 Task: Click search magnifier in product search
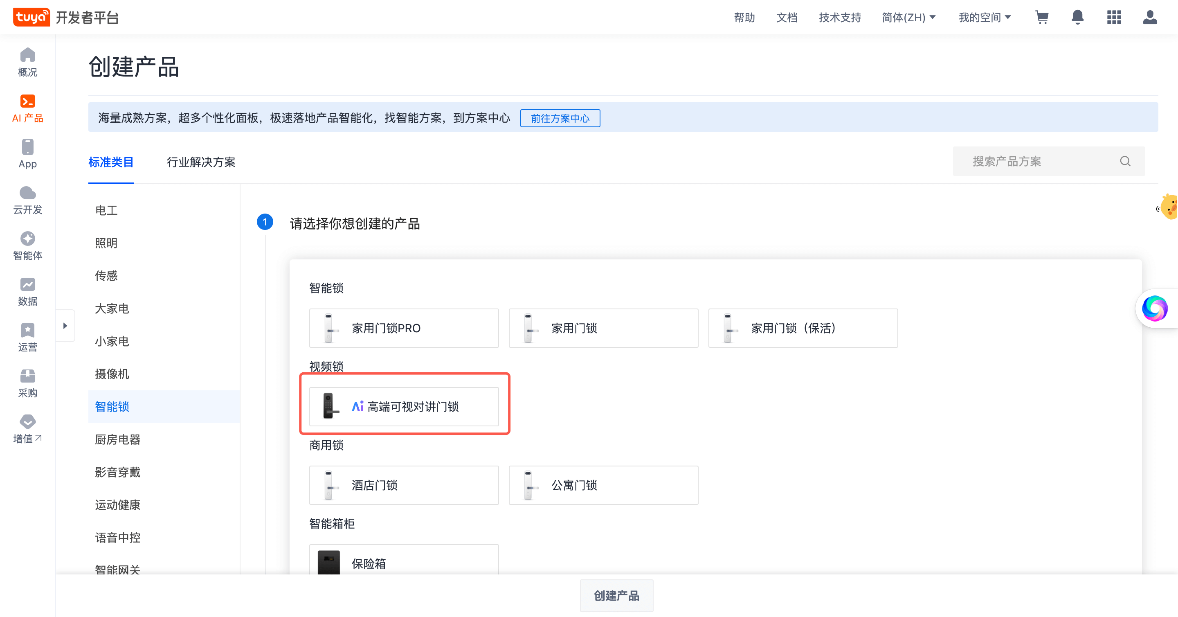[x=1125, y=162]
